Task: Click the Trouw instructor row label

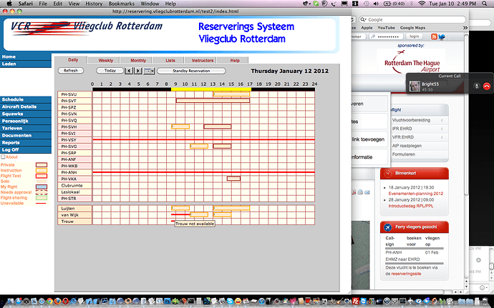Action: click(74, 222)
